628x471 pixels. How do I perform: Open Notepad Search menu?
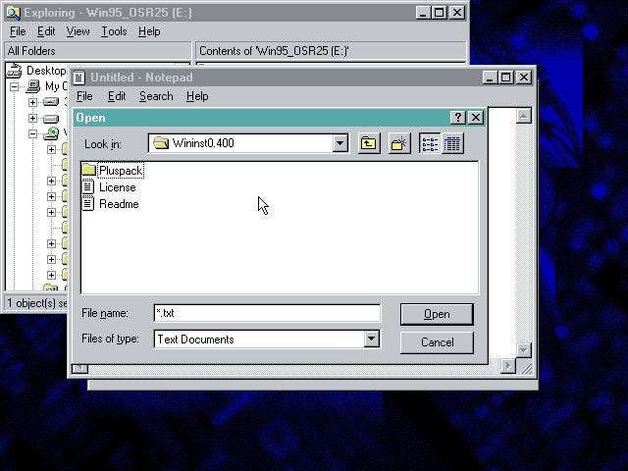[156, 96]
